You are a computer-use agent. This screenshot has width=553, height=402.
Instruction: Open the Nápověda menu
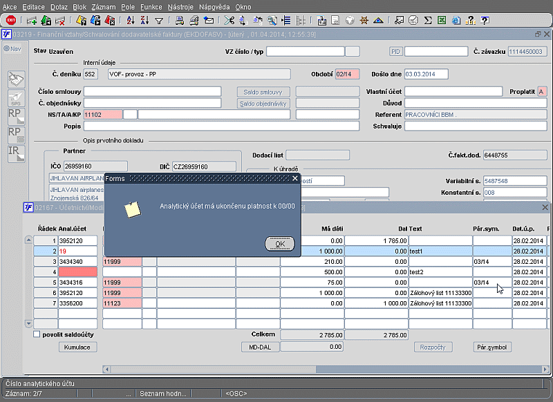(x=214, y=7)
